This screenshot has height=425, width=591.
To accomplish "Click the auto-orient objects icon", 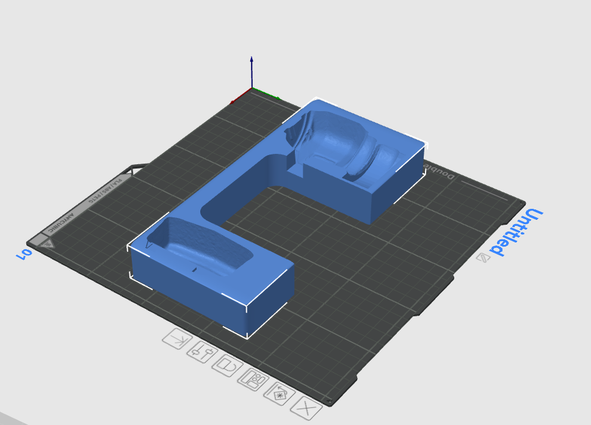I will pyautogui.click(x=279, y=394).
